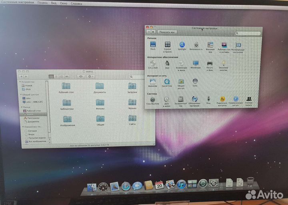Open the Finder gear action dropdown
Image resolution: width=288 pixels, height=205 pixels.
point(90,76)
